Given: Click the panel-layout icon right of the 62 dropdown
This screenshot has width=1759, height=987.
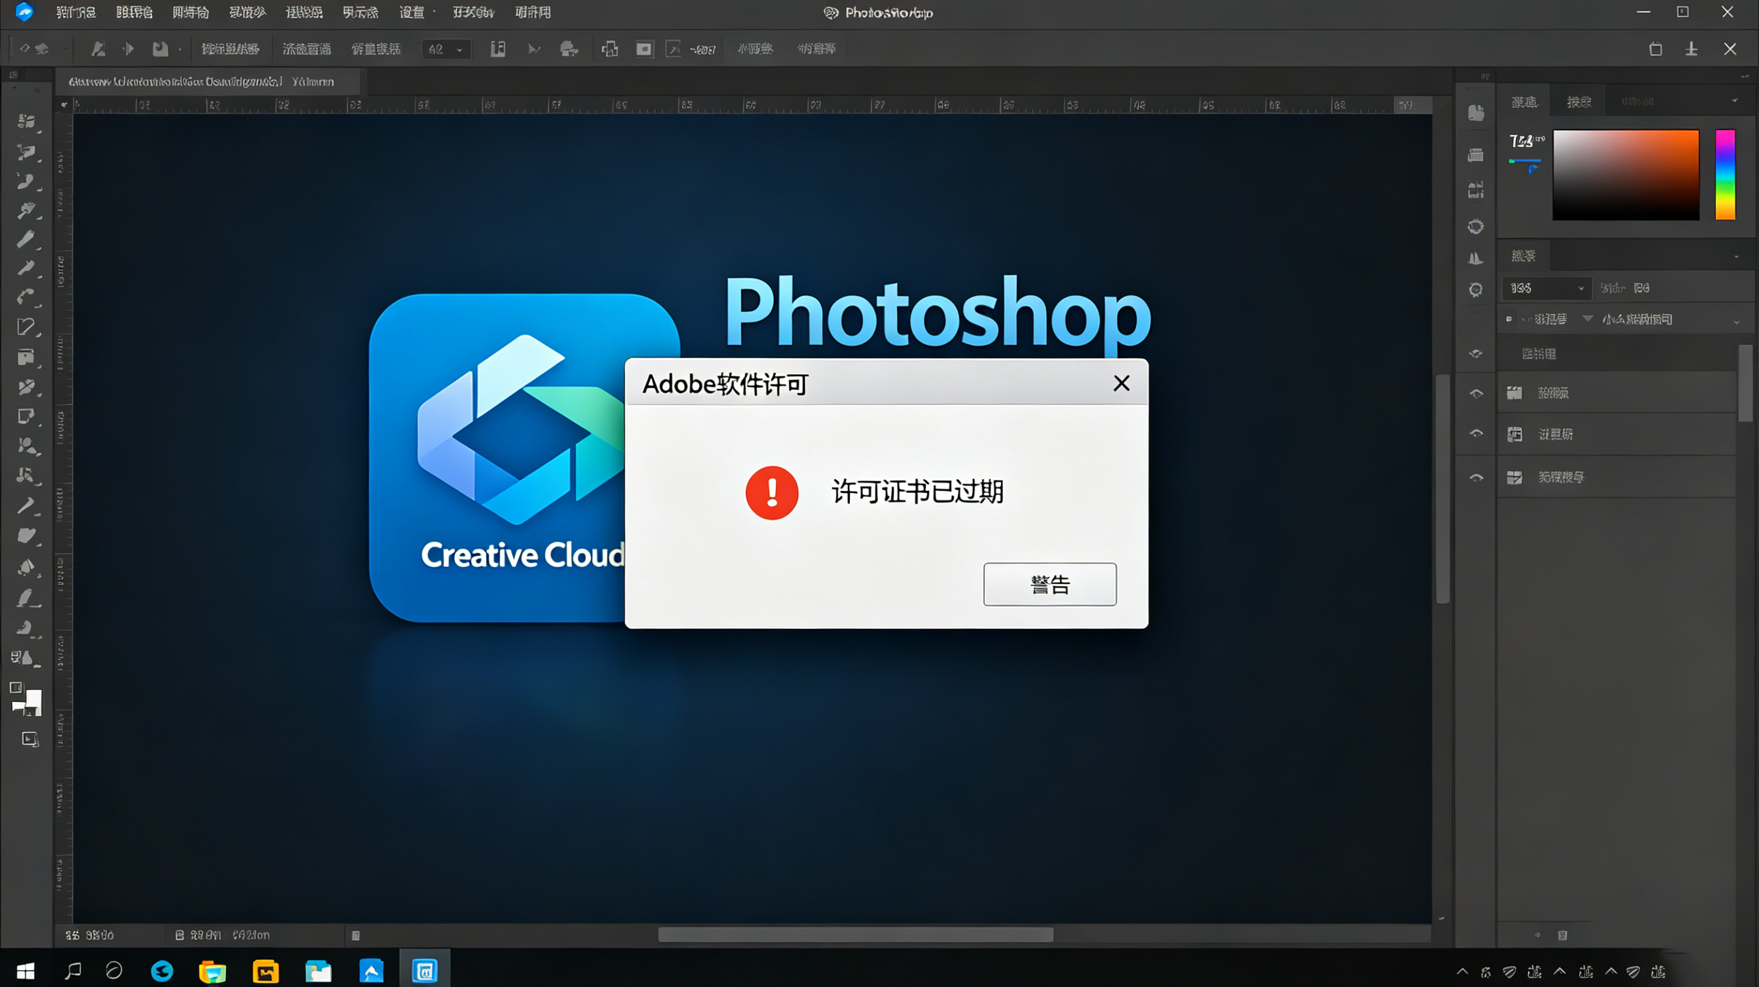Looking at the screenshot, I should [498, 48].
